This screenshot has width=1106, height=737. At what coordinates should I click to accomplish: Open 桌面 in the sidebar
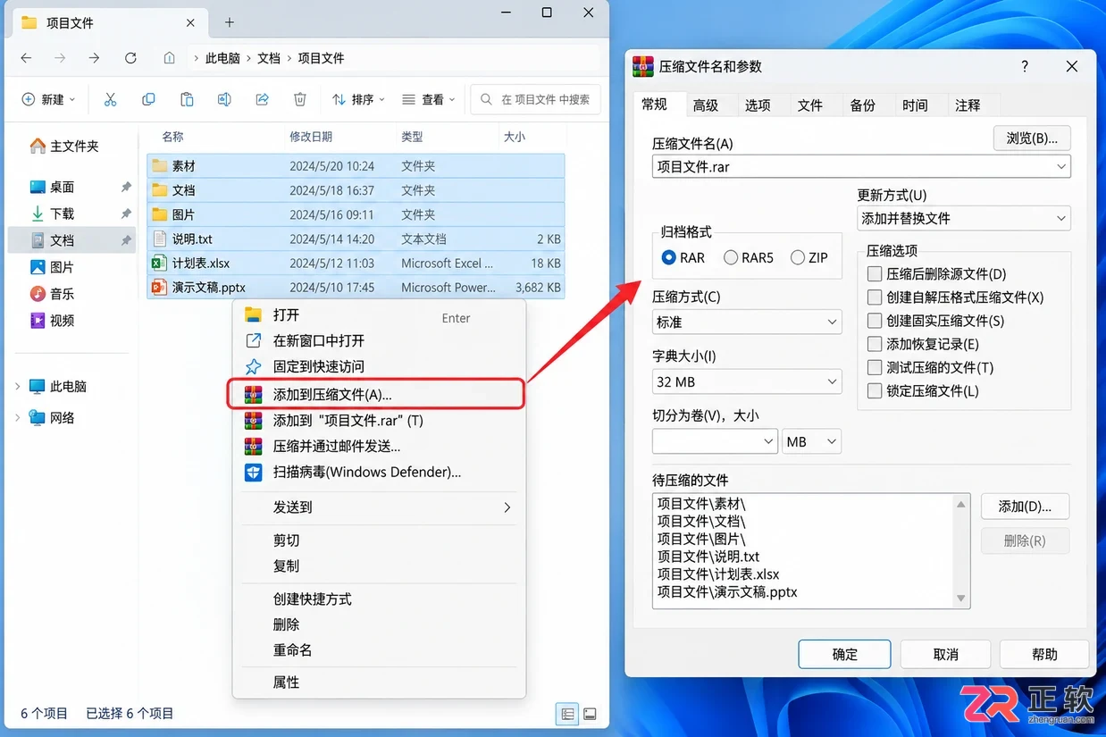53,187
